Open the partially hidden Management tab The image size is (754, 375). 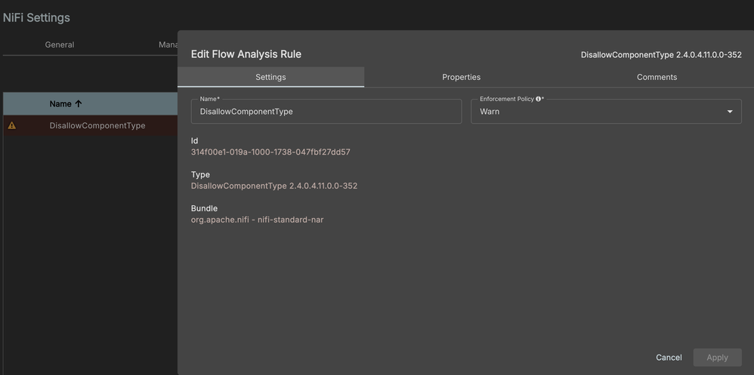tap(168, 45)
